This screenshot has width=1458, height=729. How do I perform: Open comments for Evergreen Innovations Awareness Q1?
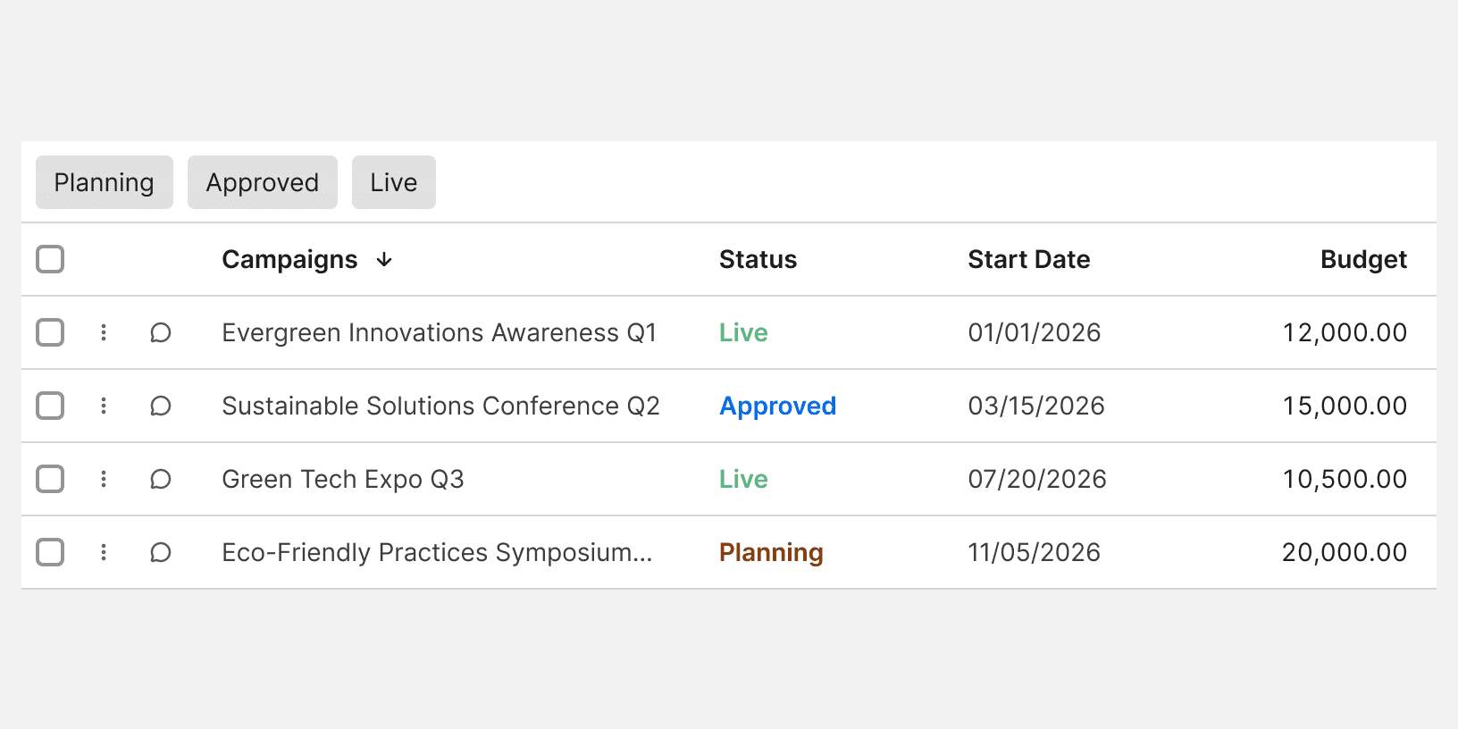[161, 333]
